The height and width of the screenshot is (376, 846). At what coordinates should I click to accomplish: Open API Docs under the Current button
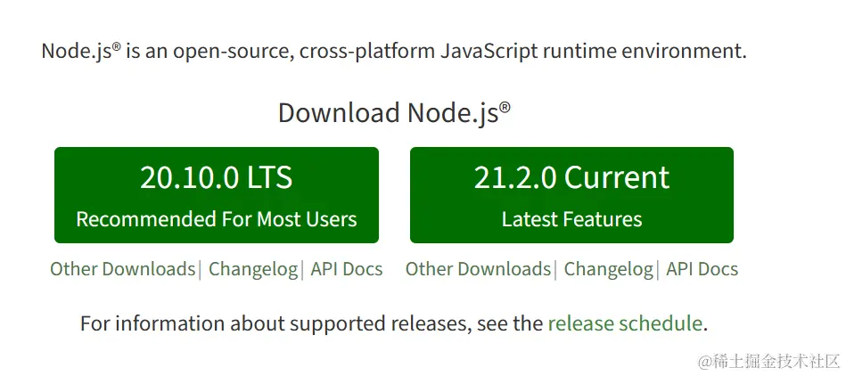[702, 269]
